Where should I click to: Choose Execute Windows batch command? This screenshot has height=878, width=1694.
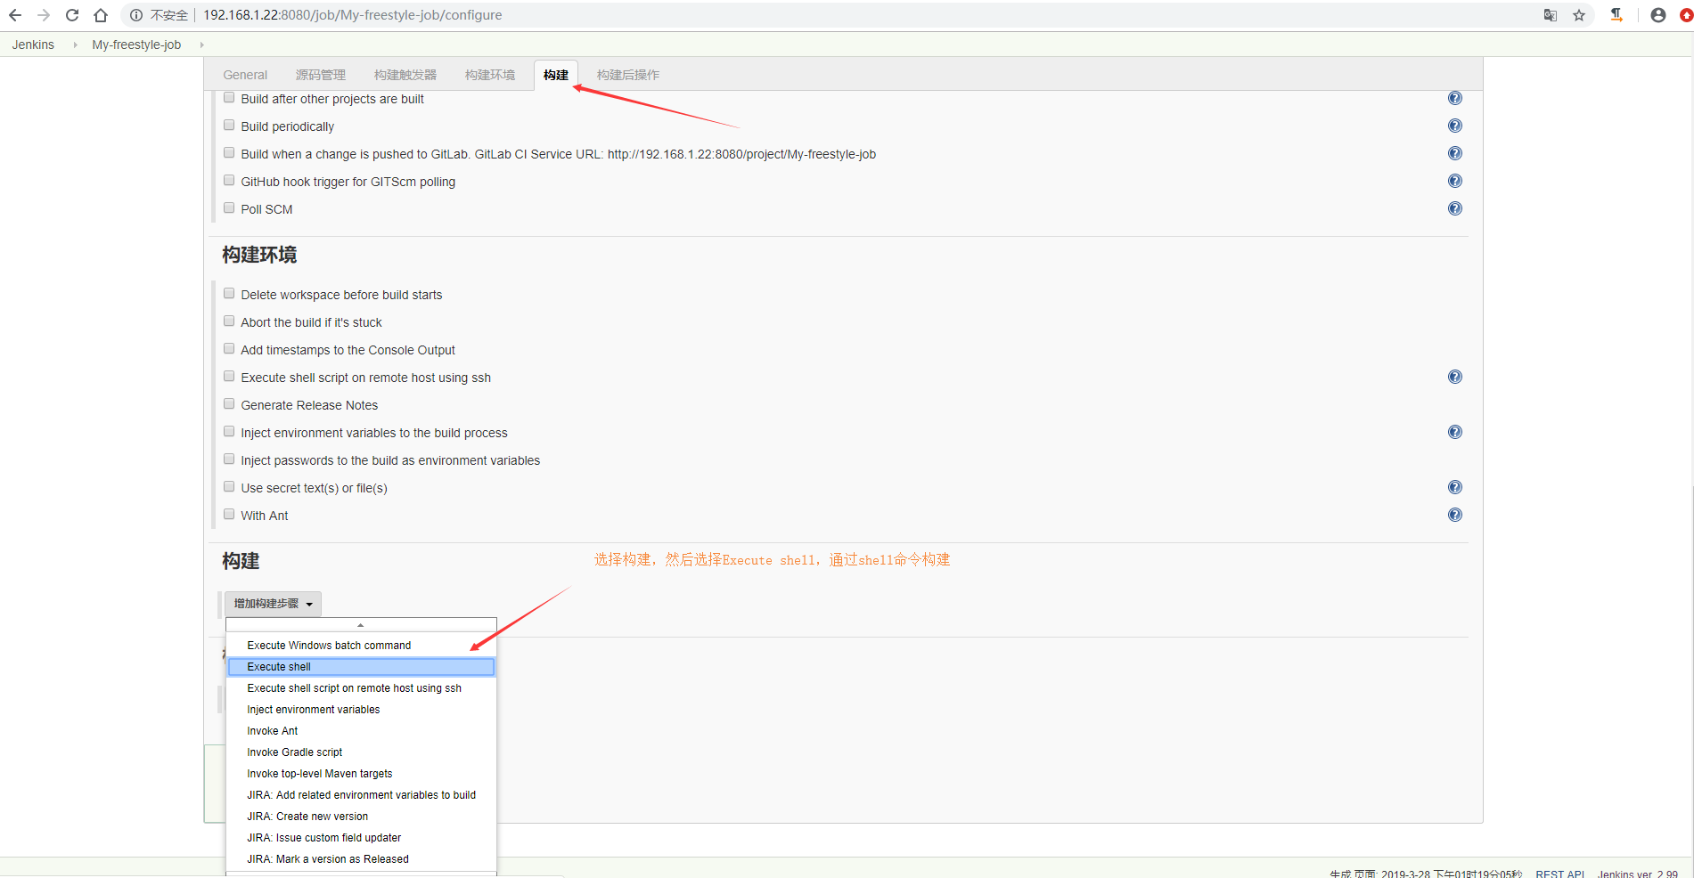(x=361, y=646)
